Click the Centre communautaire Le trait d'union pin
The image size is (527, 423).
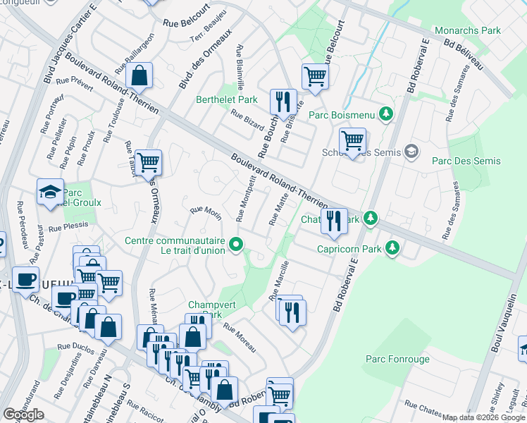pyautogui.click(x=236, y=245)
